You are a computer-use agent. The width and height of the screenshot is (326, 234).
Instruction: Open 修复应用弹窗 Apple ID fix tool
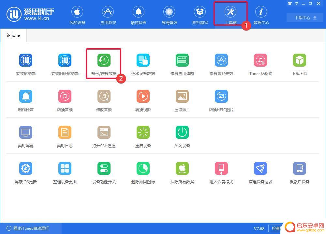[182, 64]
